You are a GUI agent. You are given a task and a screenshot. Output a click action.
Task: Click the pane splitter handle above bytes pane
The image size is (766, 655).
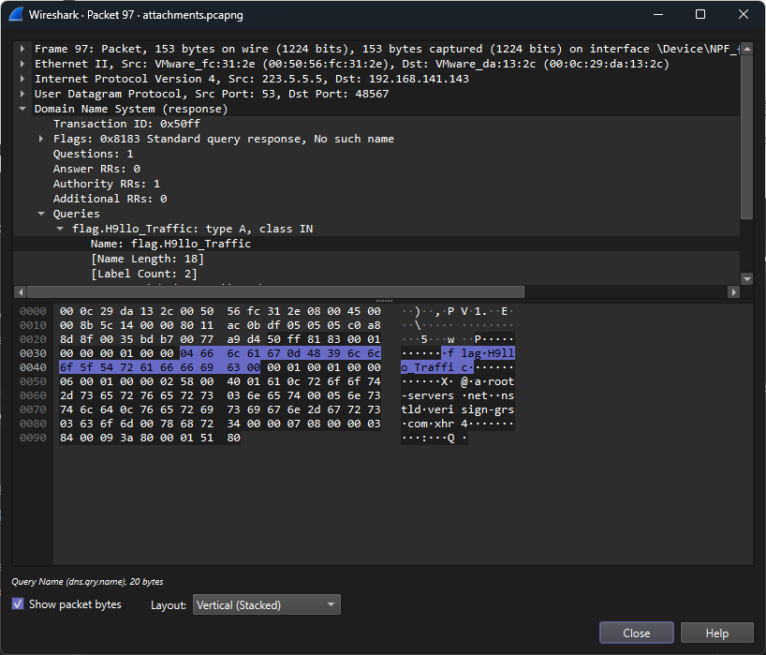384,301
